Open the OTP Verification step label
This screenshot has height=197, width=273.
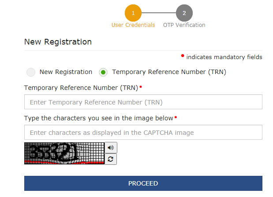pos(184,25)
